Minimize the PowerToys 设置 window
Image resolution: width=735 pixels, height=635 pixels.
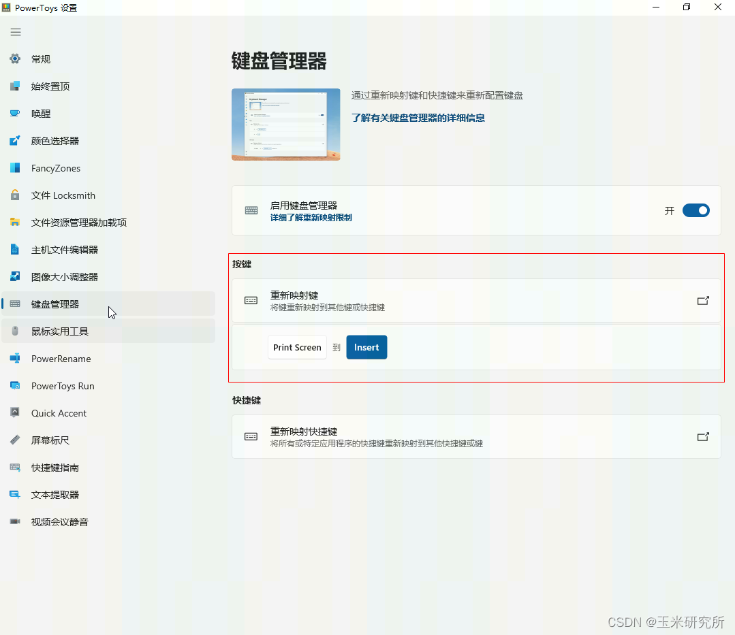tap(656, 7)
